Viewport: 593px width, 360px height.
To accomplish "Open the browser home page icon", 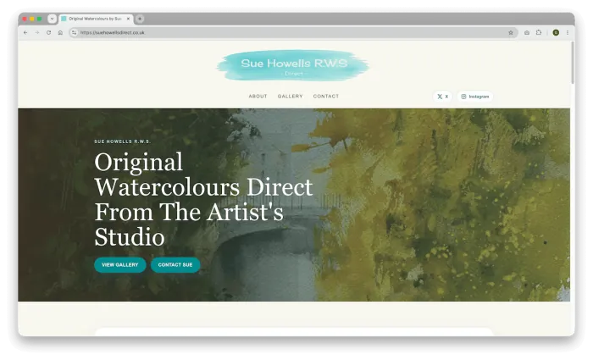I will pos(60,32).
